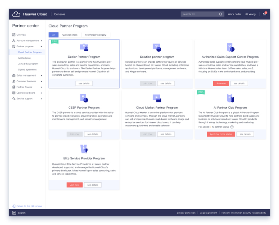
Task: Click the AI Partner Club Program icon
Action: [x=230, y=98]
